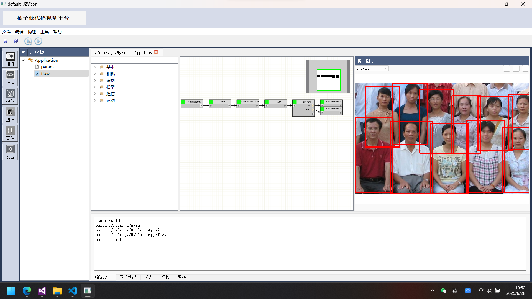Click the "start build" output line
The height and width of the screenshot is (299, 532).
(x=108, y=221)
